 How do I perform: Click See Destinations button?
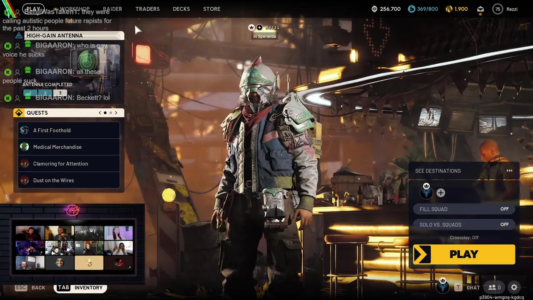point(464,171)
